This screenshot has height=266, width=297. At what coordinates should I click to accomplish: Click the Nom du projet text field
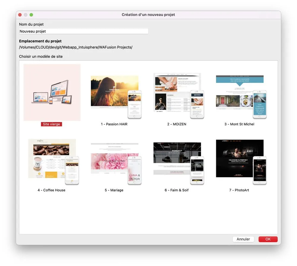click(83, 31)
